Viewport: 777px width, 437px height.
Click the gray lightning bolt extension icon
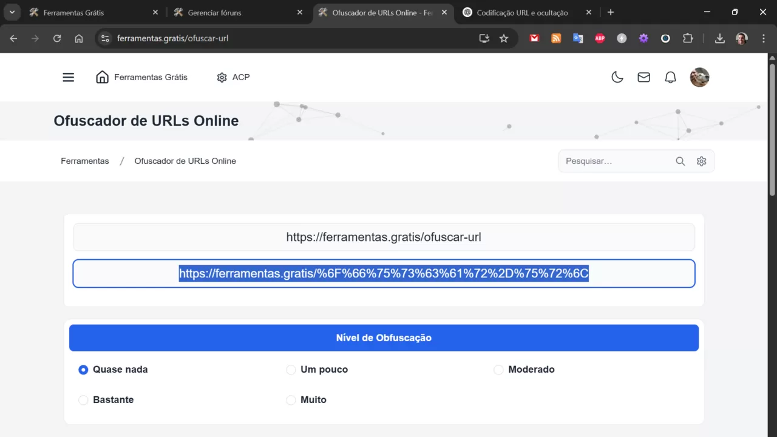[x=622, y=38]
